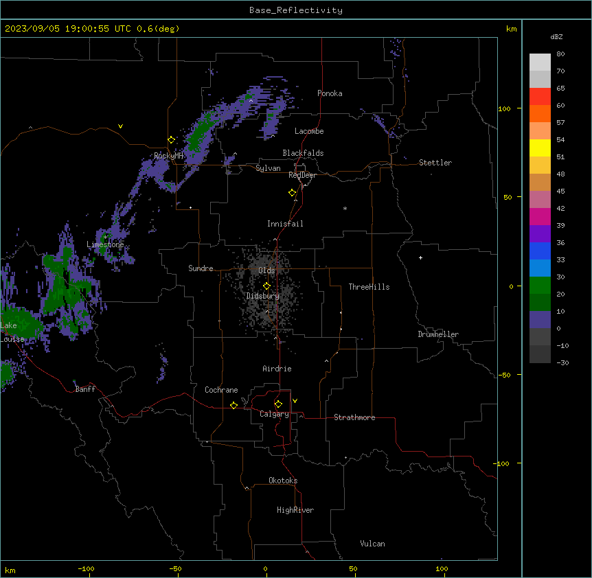The image size is (592, 578).
Task: Select the 51 dBZ yellow color swatch
Action: 540,148
